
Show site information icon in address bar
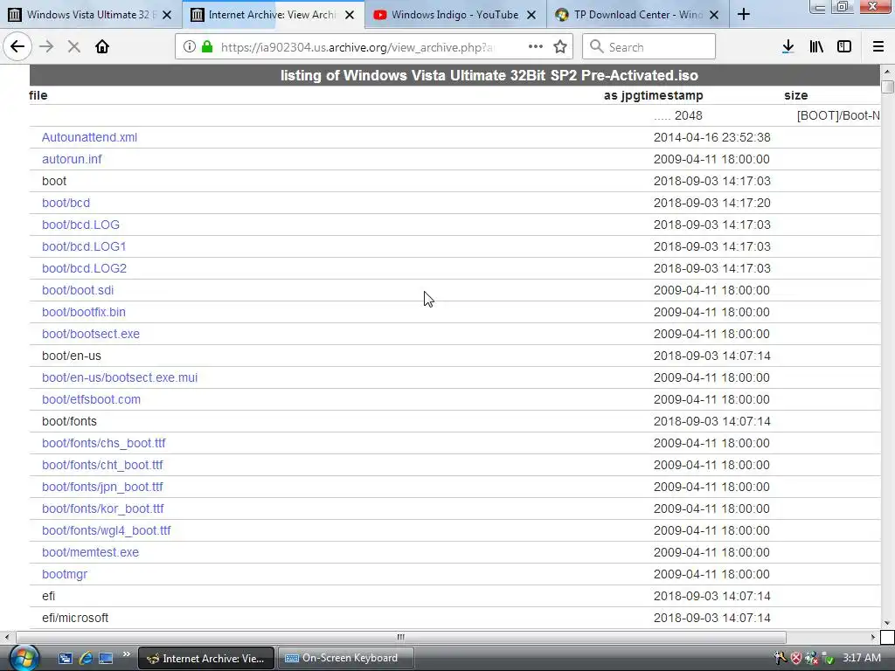click(x=190, y=47)
